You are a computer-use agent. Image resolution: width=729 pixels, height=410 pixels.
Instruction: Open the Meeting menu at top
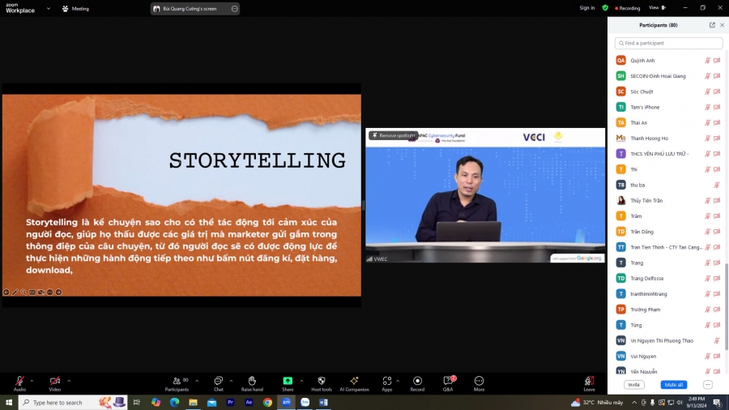pos(76,8)
